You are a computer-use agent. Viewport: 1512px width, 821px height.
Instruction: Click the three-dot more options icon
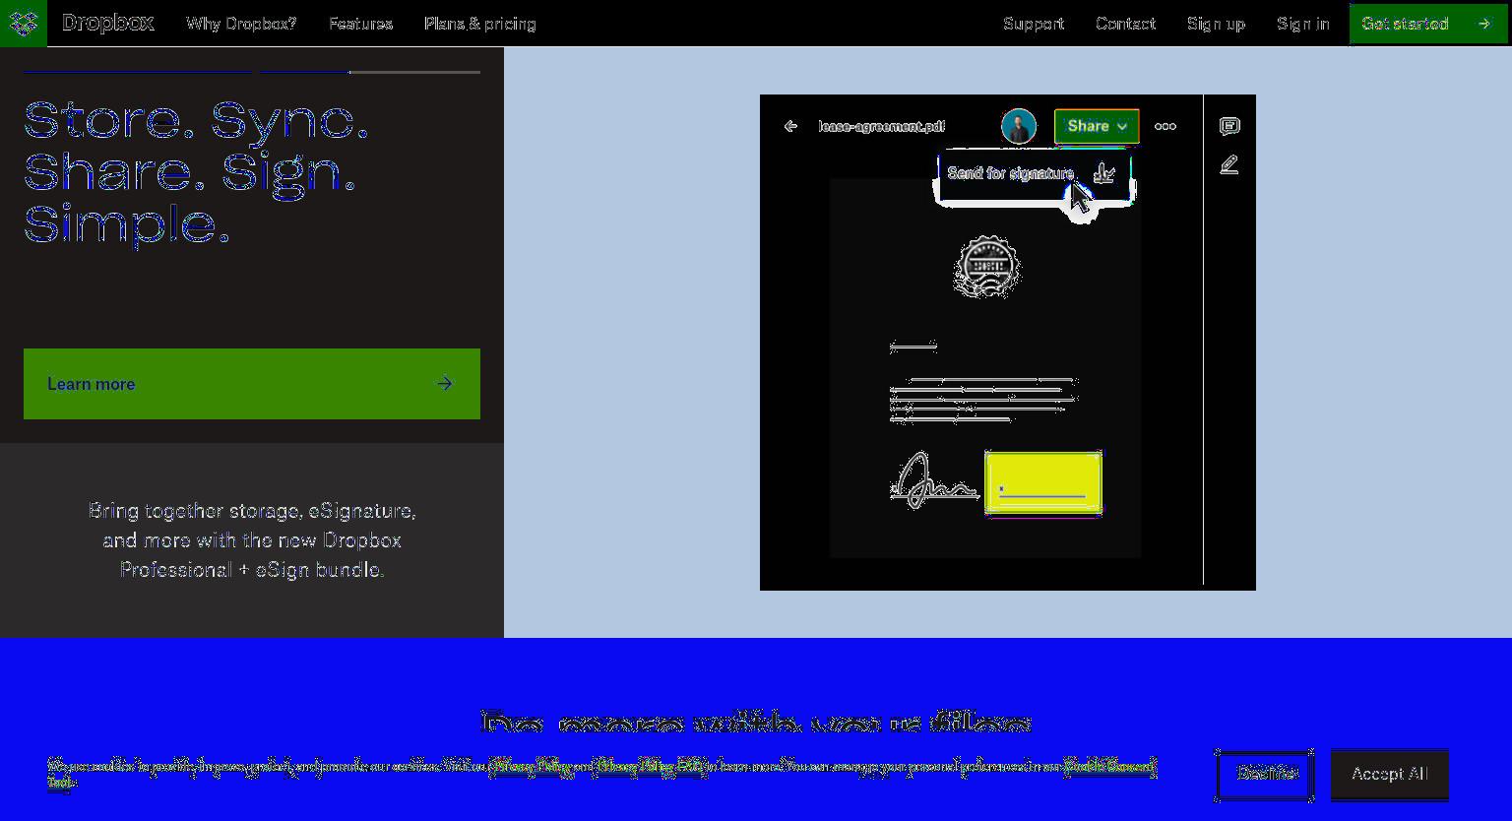click(x=1165, y=126)
